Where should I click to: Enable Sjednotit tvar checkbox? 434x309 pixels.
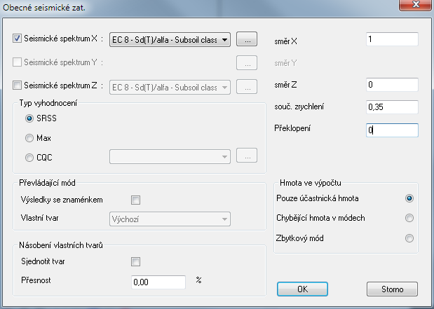pyautogui.click(x=135, y=261)
